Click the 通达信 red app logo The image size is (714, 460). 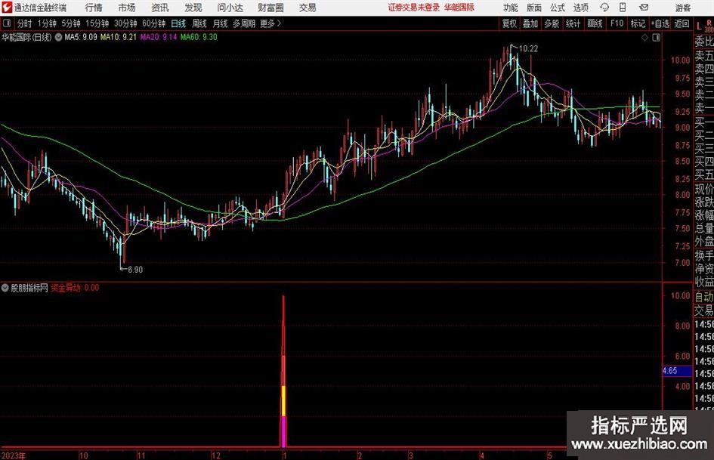click(6, 8)
